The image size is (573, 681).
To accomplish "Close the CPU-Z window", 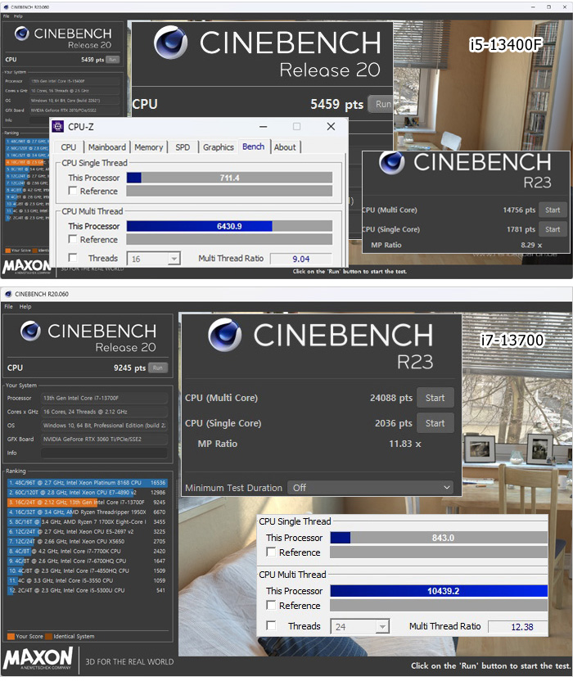I will pyautogui.click(x=331, y=127).
